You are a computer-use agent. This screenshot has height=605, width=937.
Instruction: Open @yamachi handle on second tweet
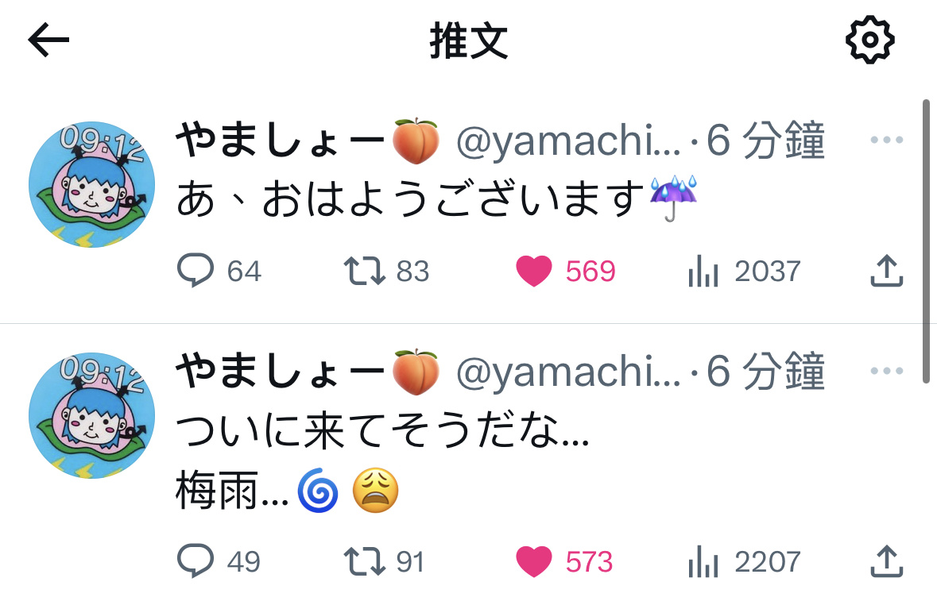[568, 372]
